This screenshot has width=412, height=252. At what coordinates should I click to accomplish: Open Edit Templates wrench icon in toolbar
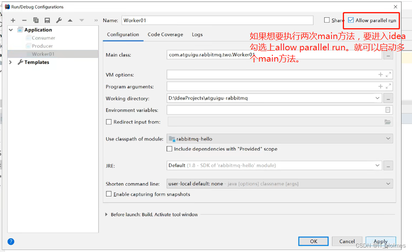59,20
